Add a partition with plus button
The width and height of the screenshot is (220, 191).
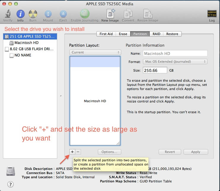[x=72, y=152]
